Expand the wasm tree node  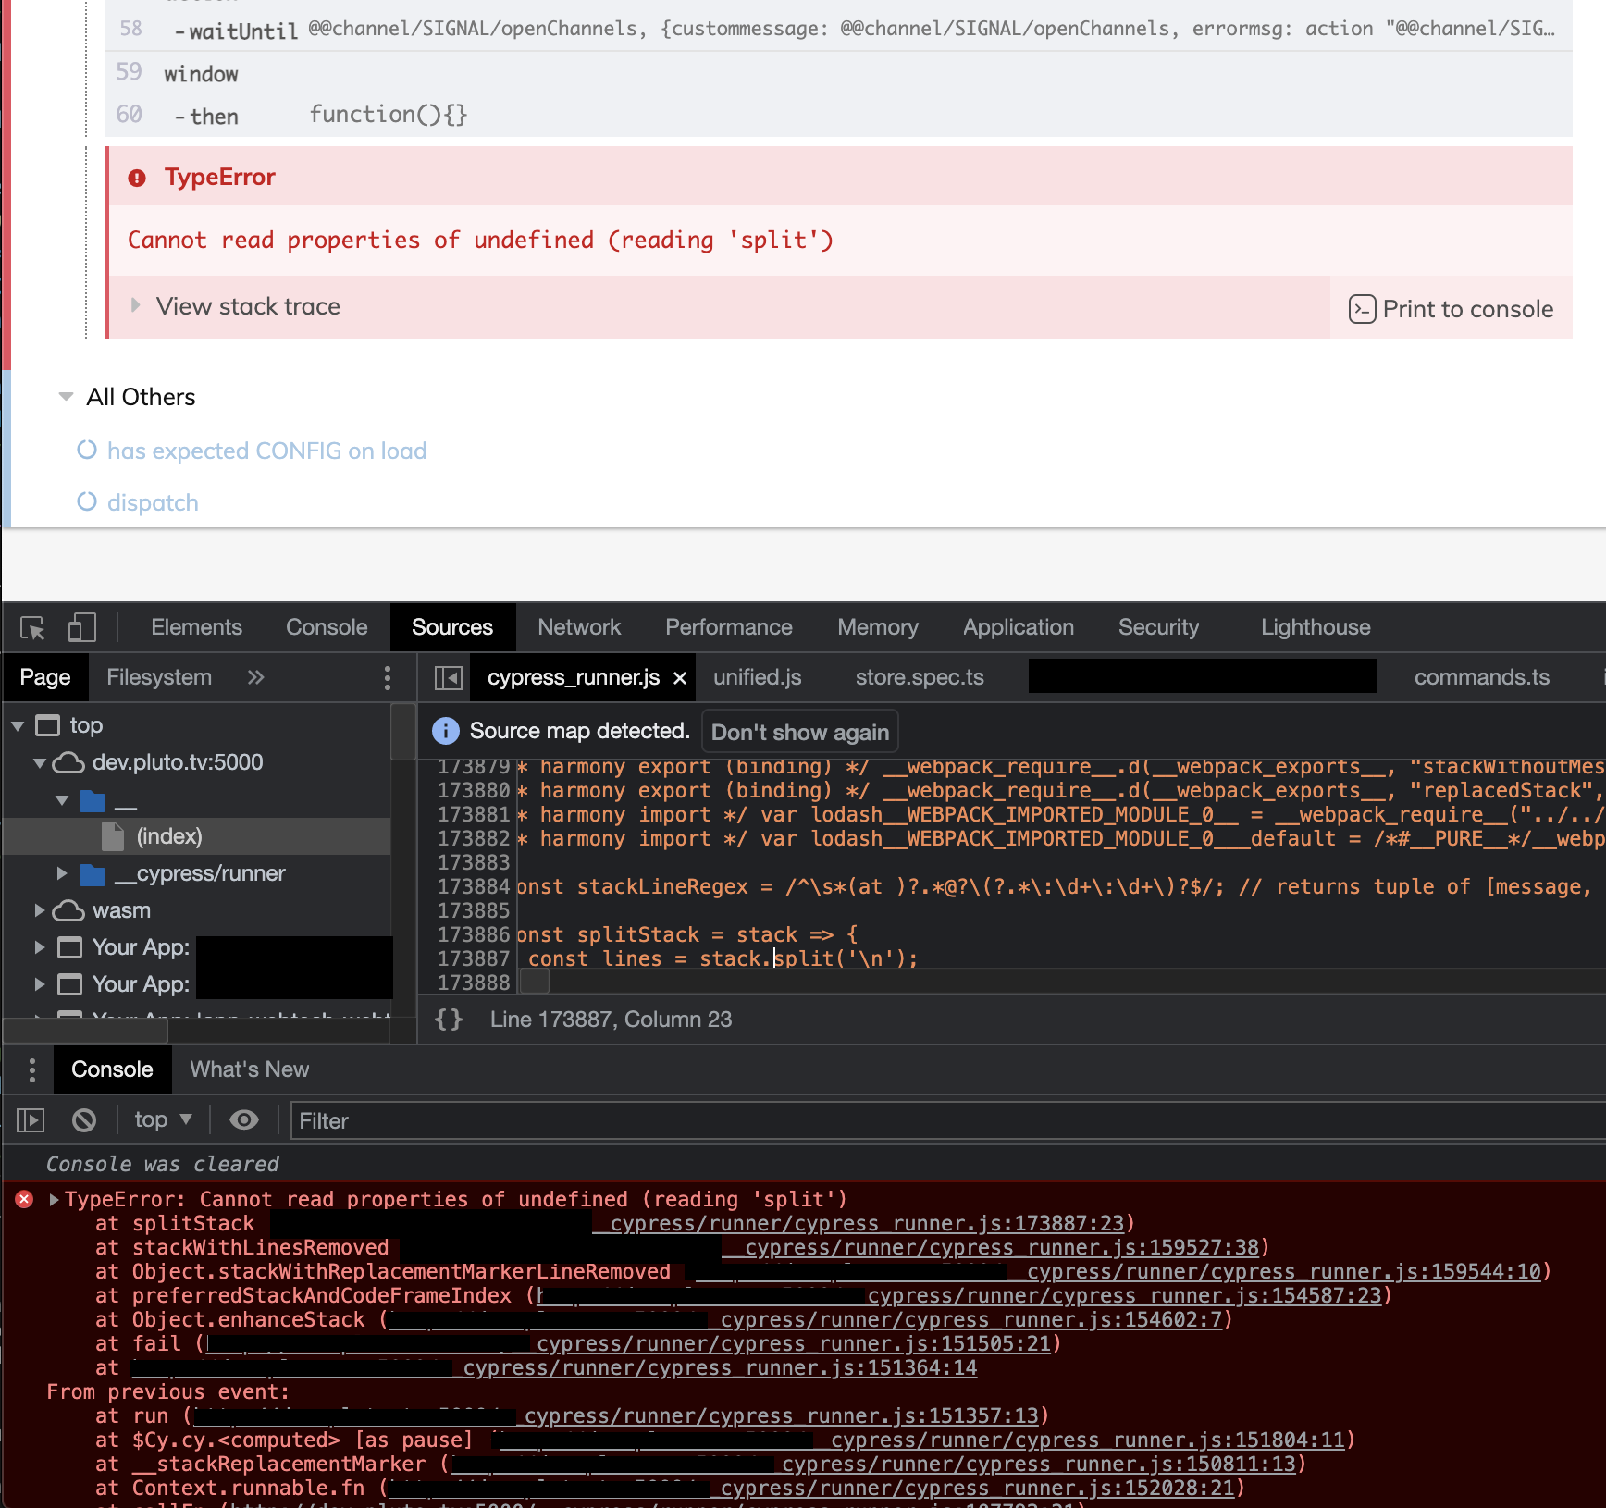(x=40, y=910)
